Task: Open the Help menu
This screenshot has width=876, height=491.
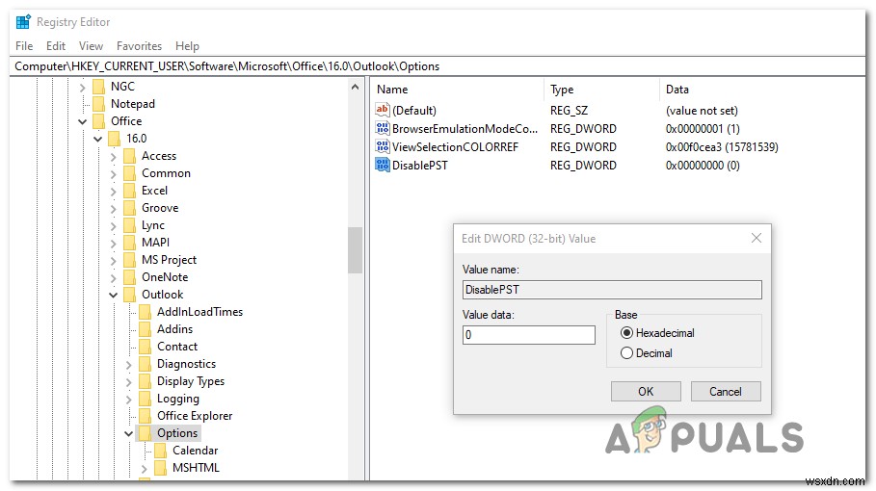Action: coord(187,46)
